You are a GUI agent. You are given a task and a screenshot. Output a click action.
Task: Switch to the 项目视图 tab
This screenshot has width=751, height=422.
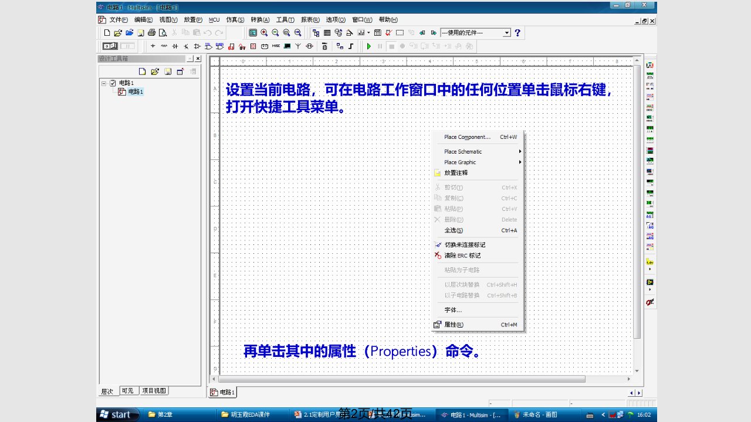154,391
